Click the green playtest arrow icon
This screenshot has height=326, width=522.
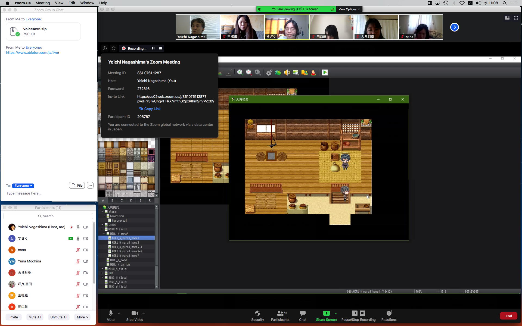tap(325, 73)
